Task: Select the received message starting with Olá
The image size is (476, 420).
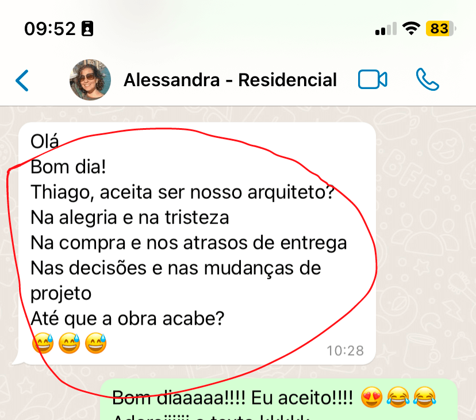Action: coord(197,244)
